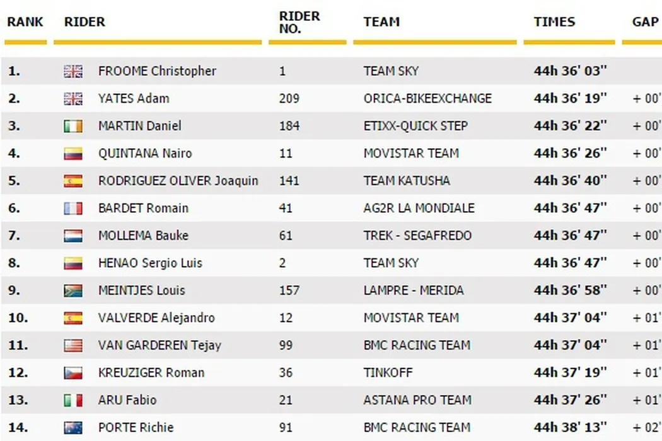Sort by the RANK column header

[x=25, y=21]
